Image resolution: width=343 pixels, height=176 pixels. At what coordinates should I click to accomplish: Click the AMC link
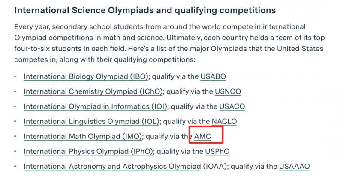point(202,136)
